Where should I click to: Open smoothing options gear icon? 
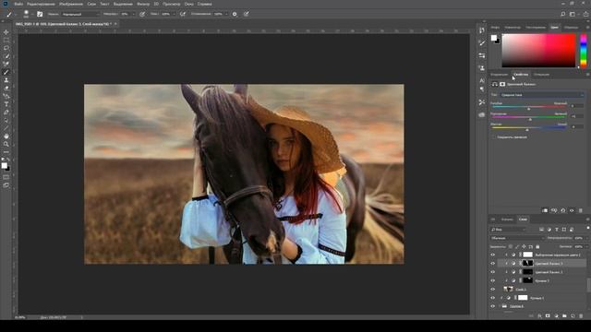pyautogui.click(x=235, y=14)
